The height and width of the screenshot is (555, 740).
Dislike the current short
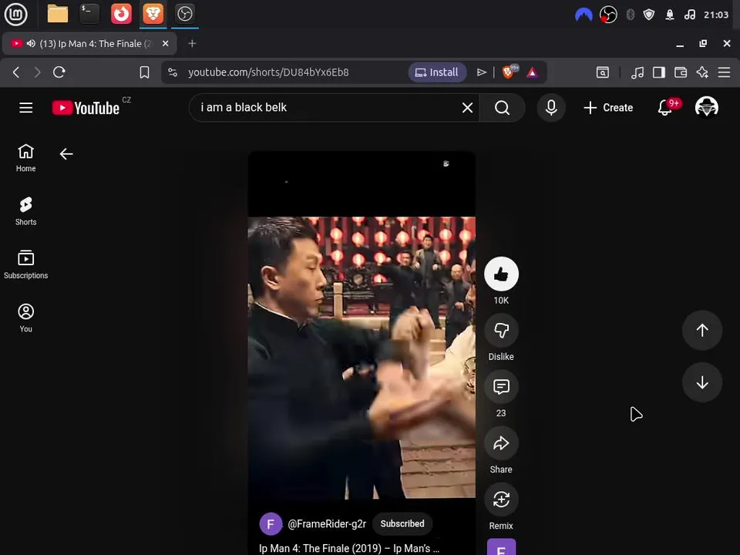(x=501, y=331)
